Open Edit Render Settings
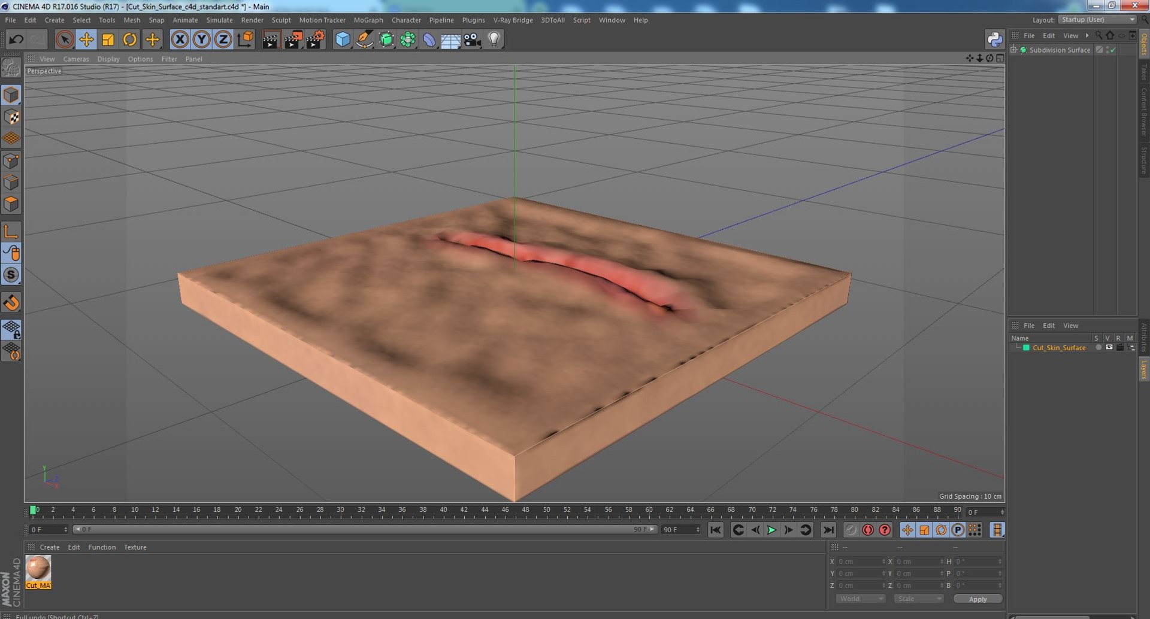1150x619 pixels. (315, 40)
